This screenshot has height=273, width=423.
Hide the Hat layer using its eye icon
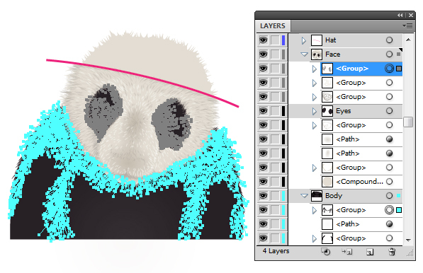[263, 40]
